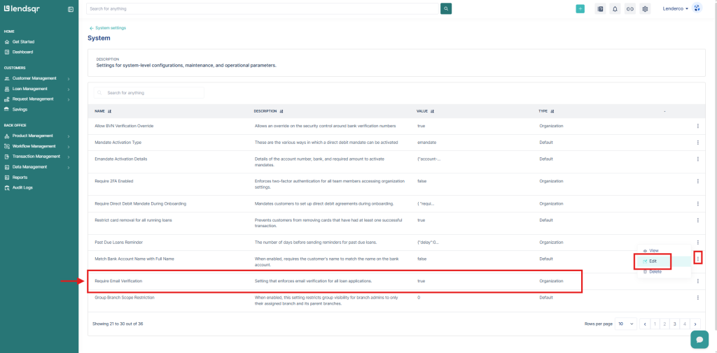Go to pagination page 4

(684, 324)
